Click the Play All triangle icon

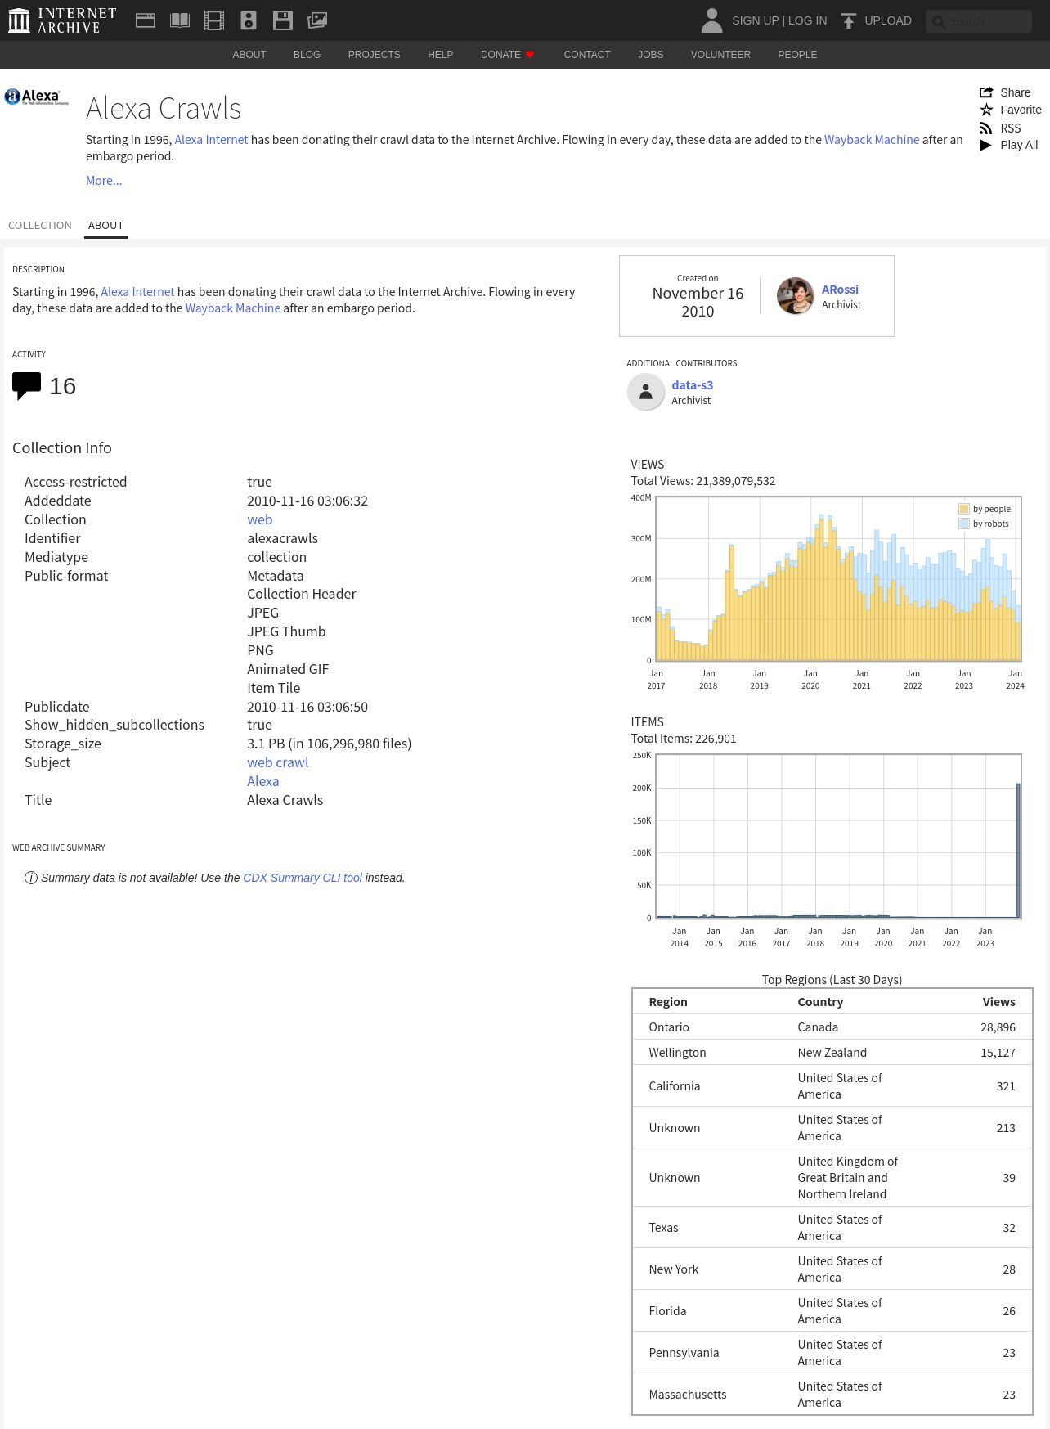[985, 145]
